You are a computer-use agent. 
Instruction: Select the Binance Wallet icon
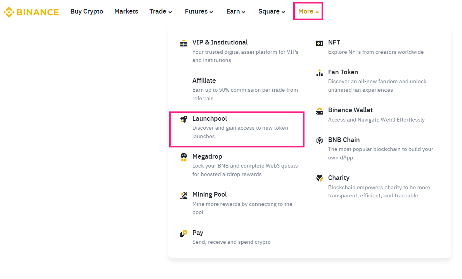[319, 111]
